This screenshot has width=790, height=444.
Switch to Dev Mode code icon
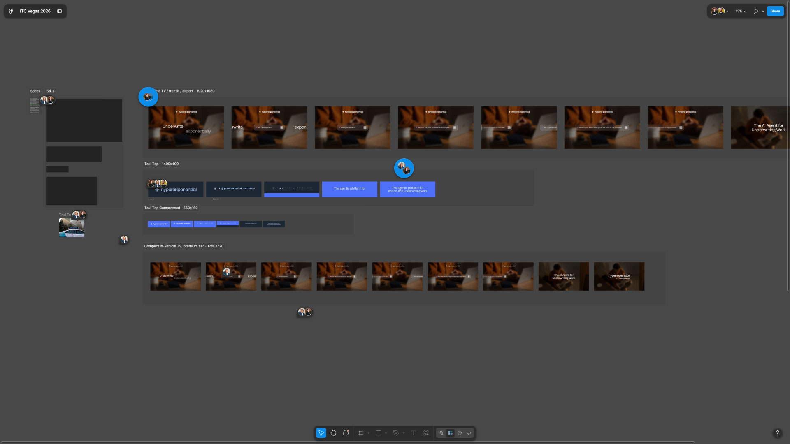tap(469, 433)
